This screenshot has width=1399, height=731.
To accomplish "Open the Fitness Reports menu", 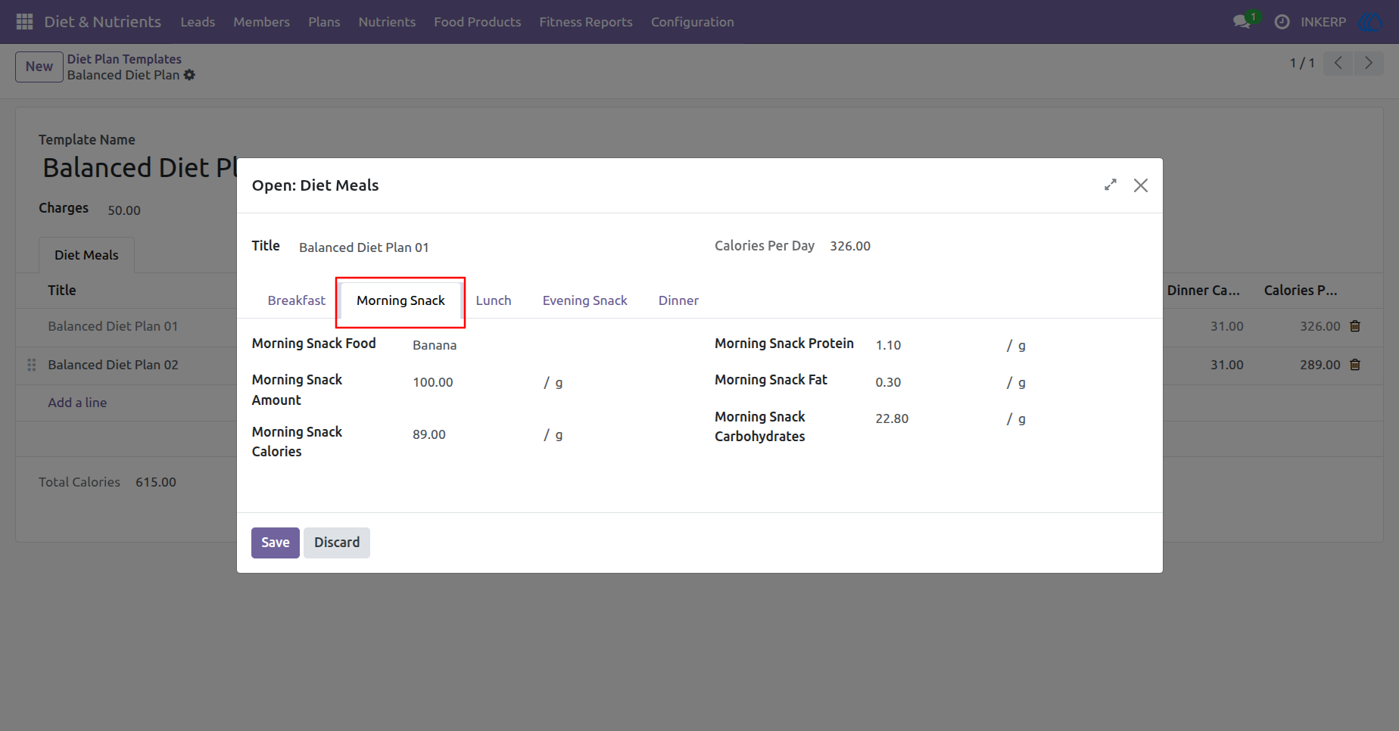I will (586, 22).
